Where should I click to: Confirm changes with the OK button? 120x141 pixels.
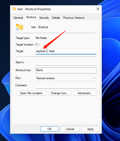coord(49,129)
